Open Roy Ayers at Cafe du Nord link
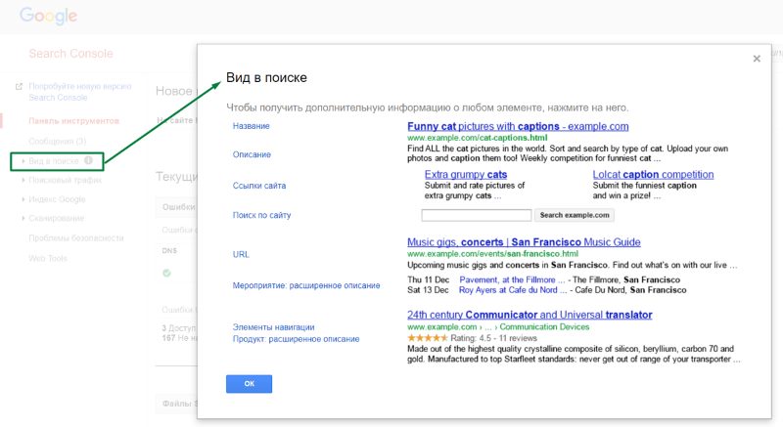The height and width of the screenshot is (427, 783). coord(513,290)
